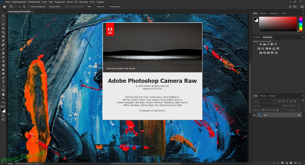This screenshot has width=305, height=165.
Task: Enable 'Настр. размер окон' checkbox
Action: (x=29, y=7)
